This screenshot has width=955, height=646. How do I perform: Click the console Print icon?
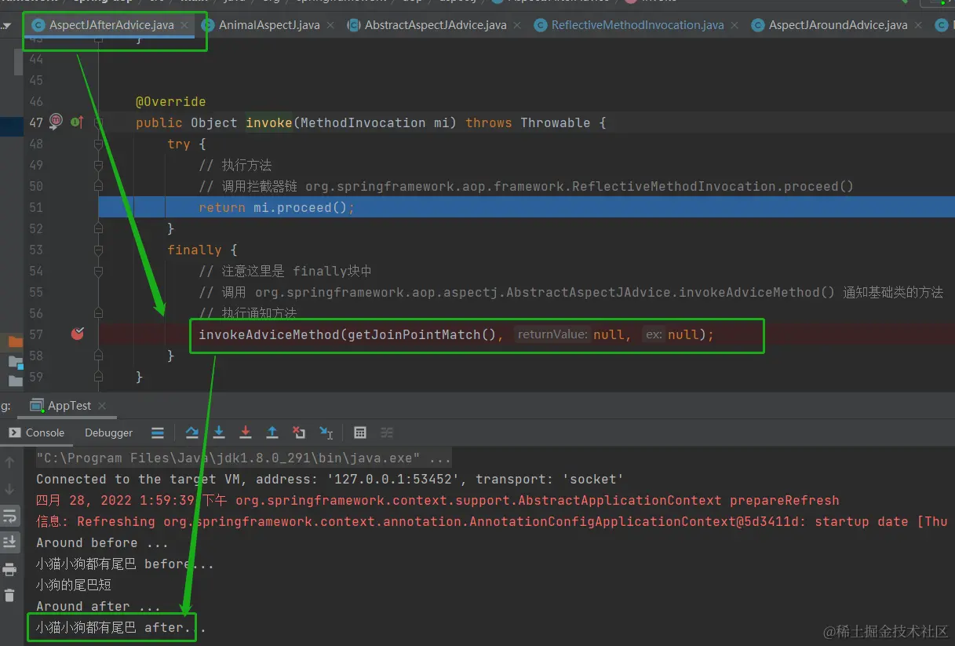(x=10, y=569)
